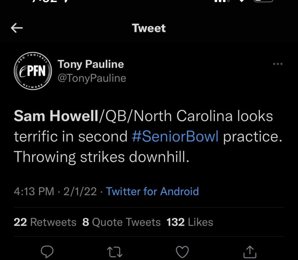
Task: Tap the @TonyPauline handle
Action: click(x=91, y=78)
